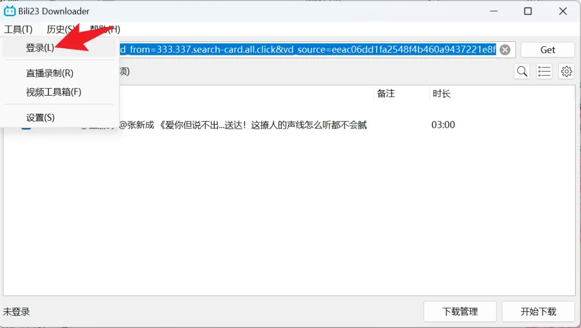Click the Get button
This screenshot has height=328, width=581.
pos(548,49)
